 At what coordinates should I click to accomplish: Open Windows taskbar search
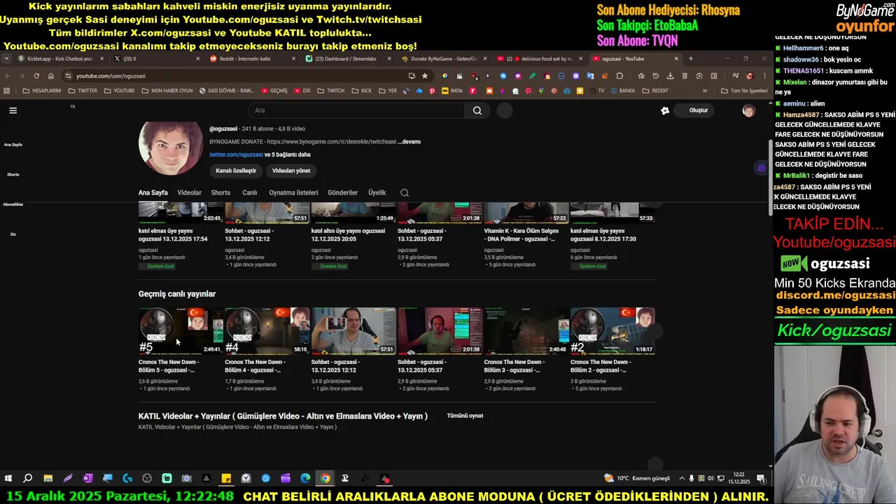click(x=28, y=479)
